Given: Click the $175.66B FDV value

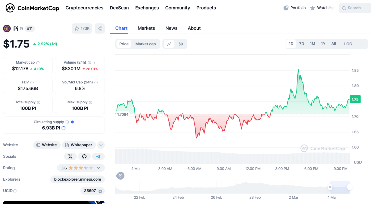Looking at the screenshot, I should click(28, 89).
